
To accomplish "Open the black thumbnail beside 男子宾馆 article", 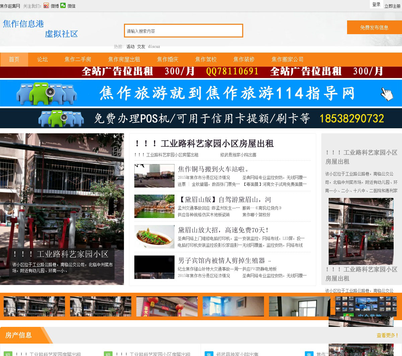I will [x=154, y=267].
